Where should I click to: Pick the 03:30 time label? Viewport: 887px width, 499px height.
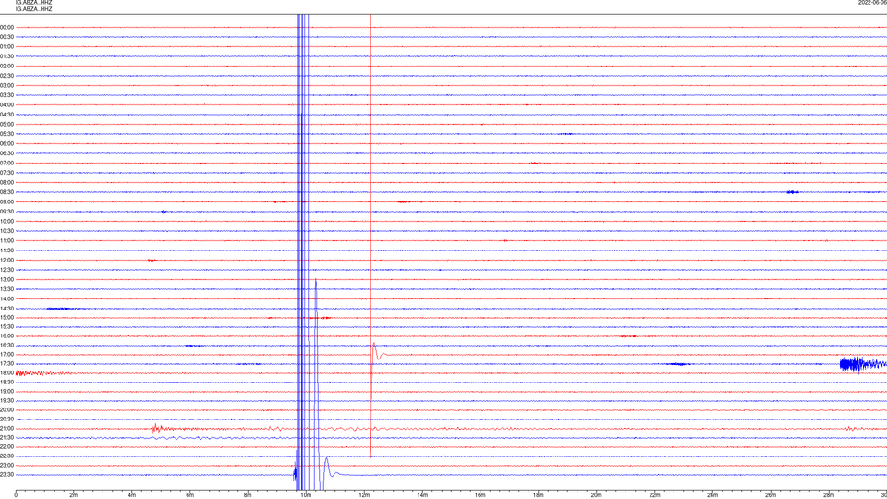coord(6,95)
